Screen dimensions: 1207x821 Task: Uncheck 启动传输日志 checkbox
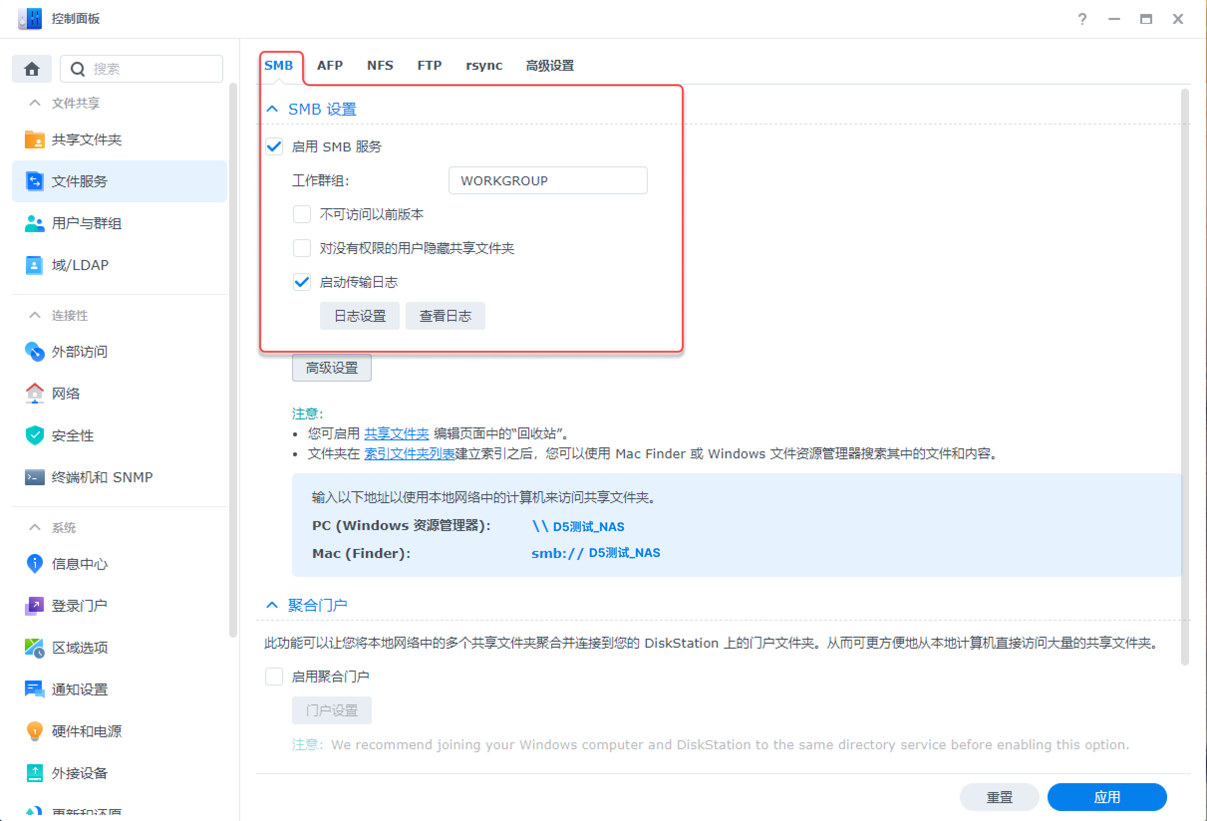click(302, 282)
